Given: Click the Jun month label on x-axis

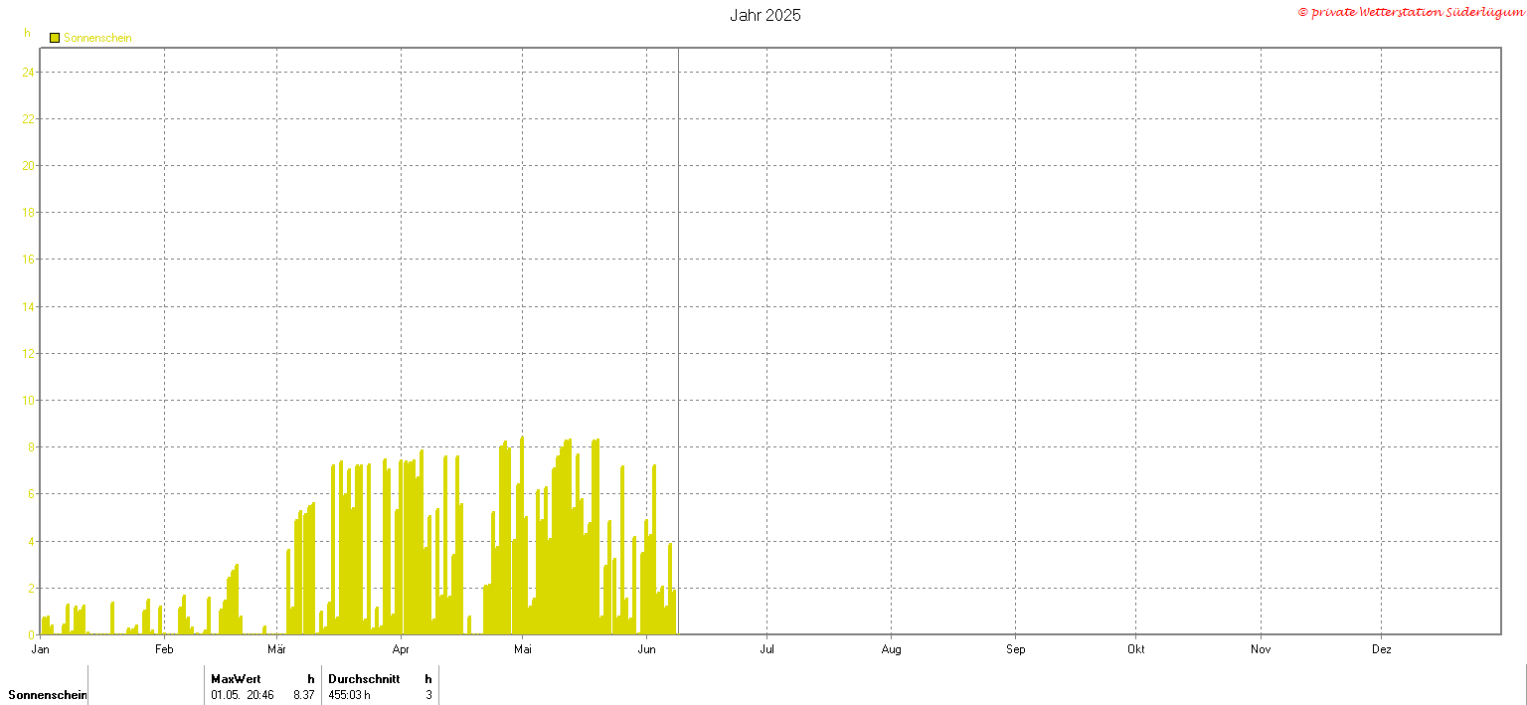Looking at the screenshot, I should (x=646, y=650).
